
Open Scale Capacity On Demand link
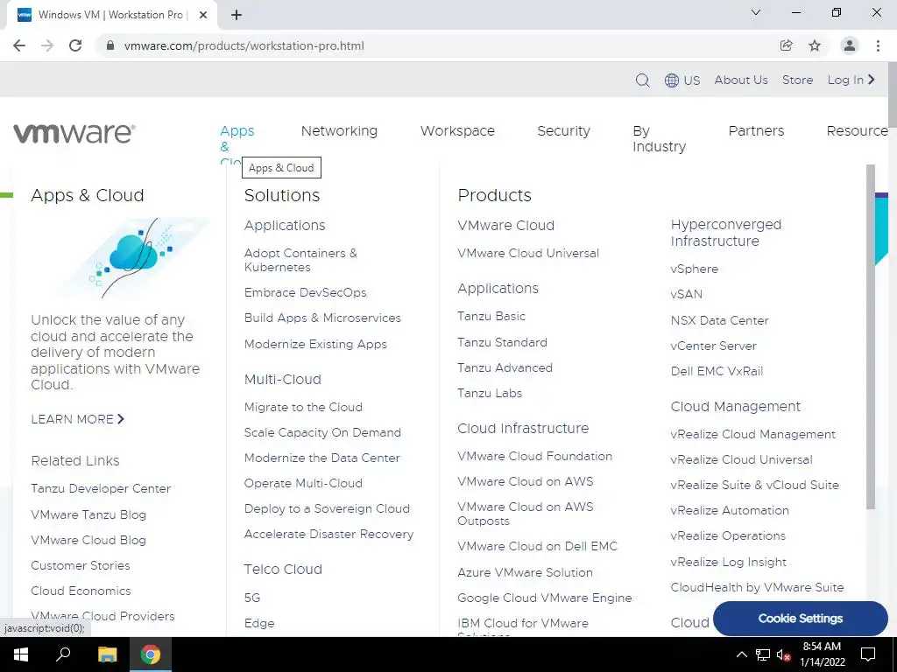(322, 432)
